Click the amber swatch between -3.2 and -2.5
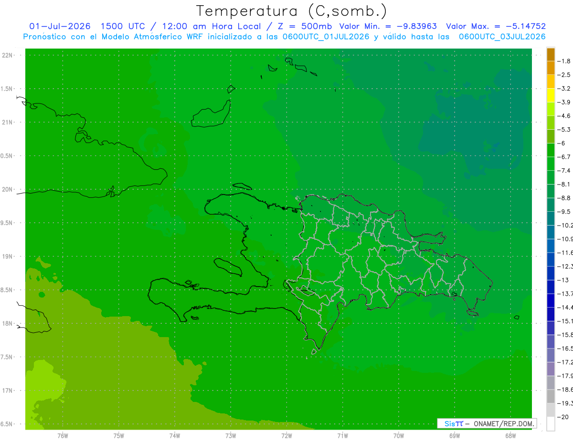This screenshot has width=573, height=442. [x=551, y=82]
